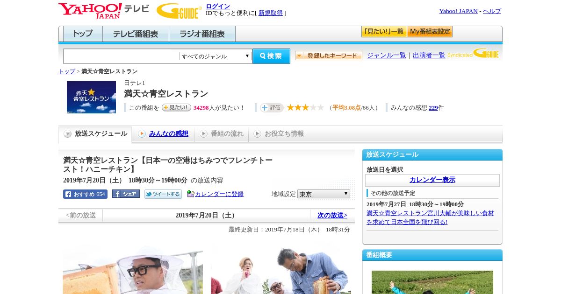561x294 pixels.
Task: Share on Facebook with シェア button
Action: pyautogui.click(x=126, y=194)
